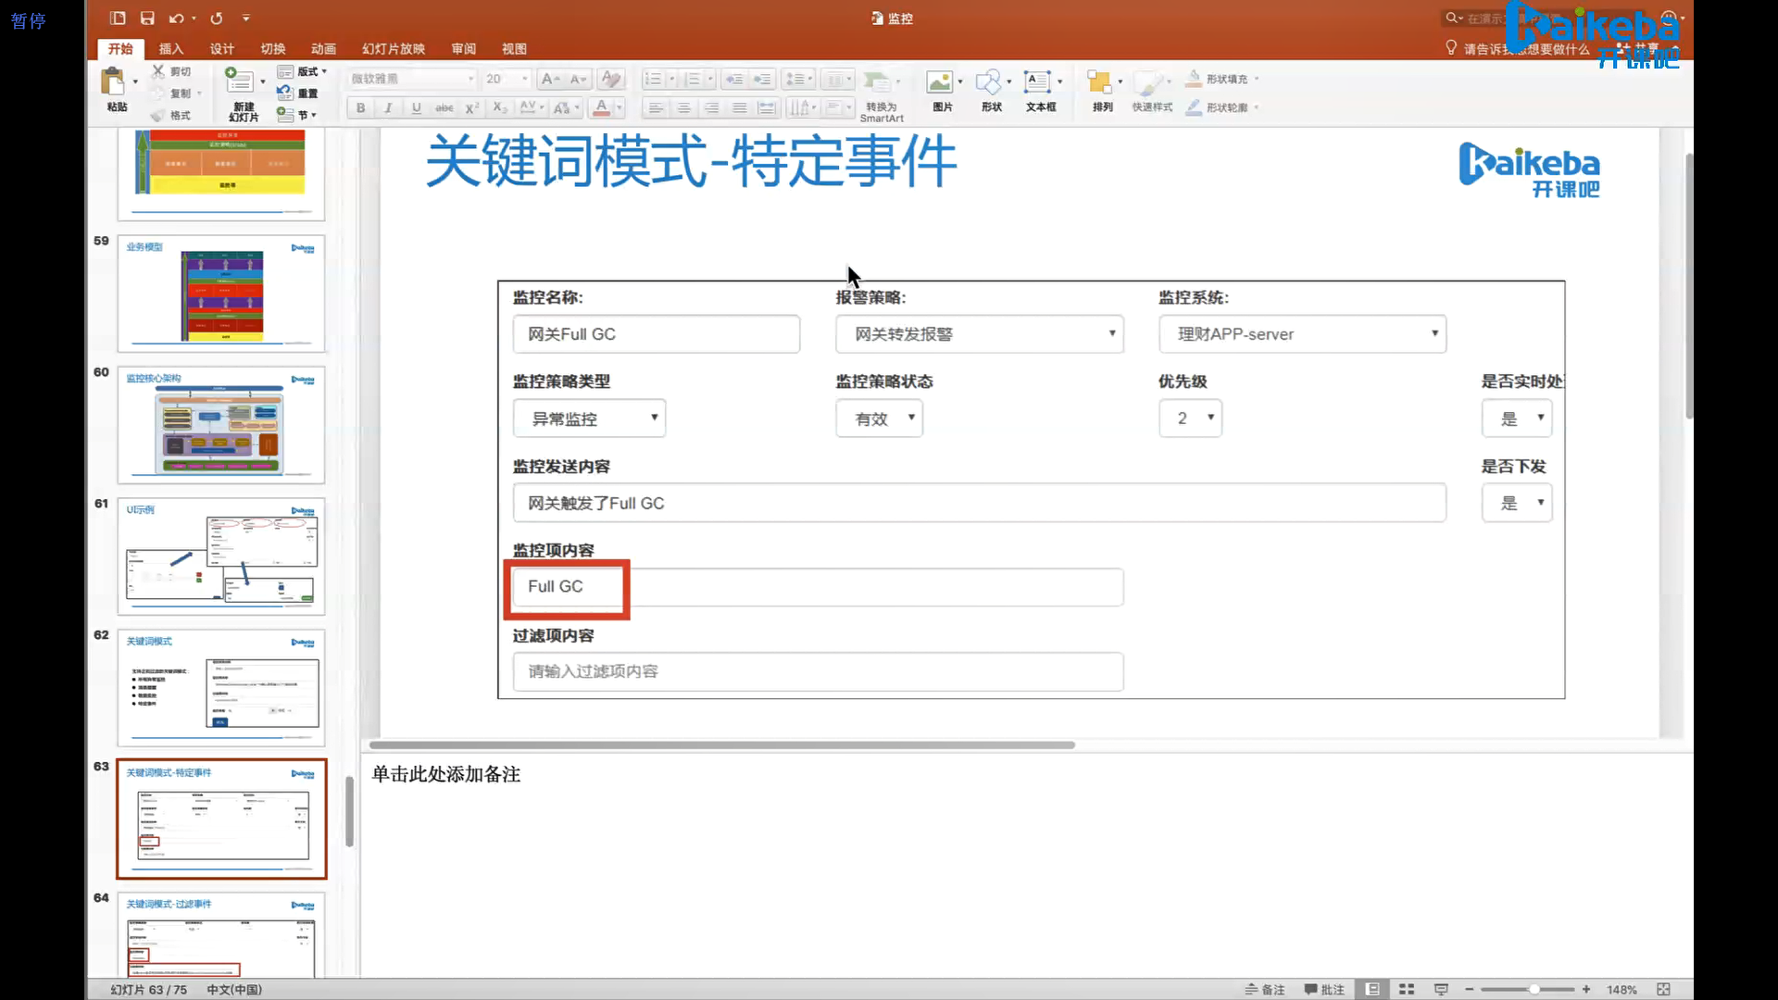The height and width of the screenshot is (1000, 1778).
Task: Select slide 61 thumbnail UI示例
Action: 221,556
